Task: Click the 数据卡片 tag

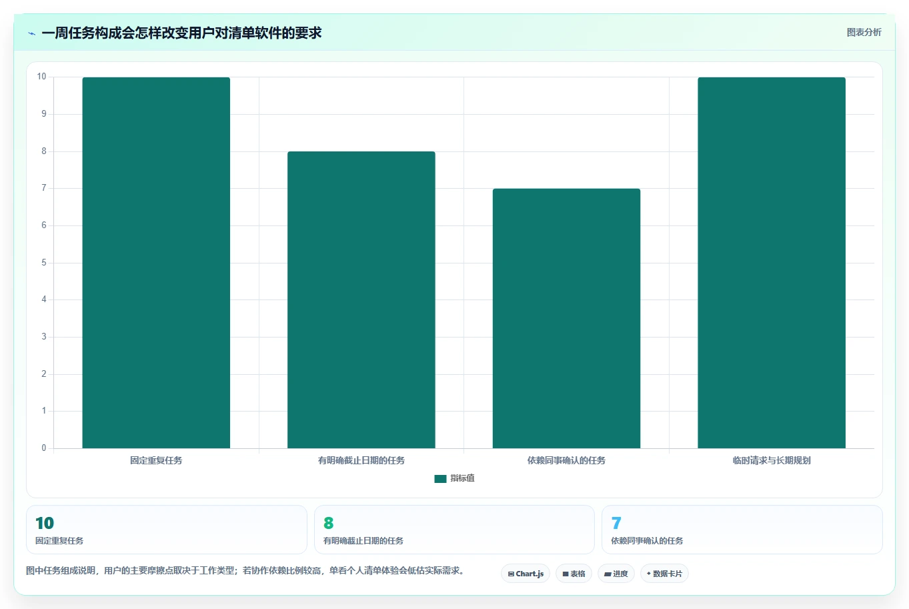Action: [x=664, y=574]
